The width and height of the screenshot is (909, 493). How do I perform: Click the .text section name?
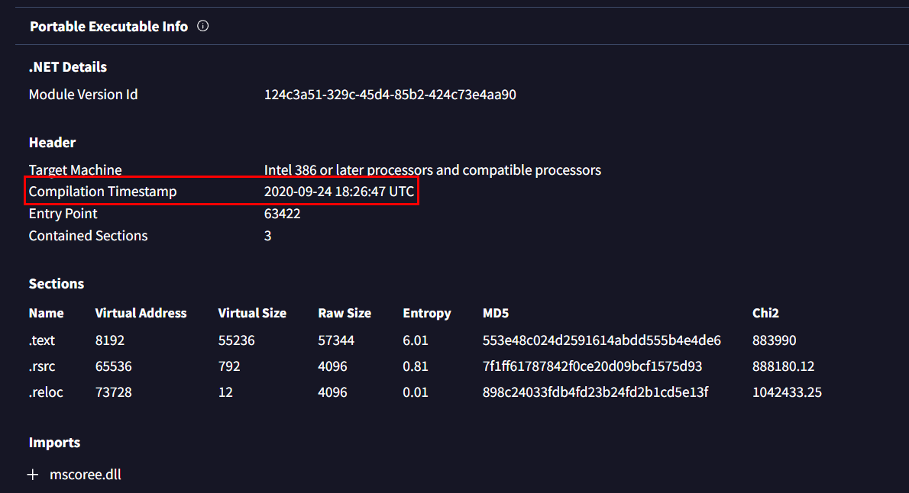point(42,340)
